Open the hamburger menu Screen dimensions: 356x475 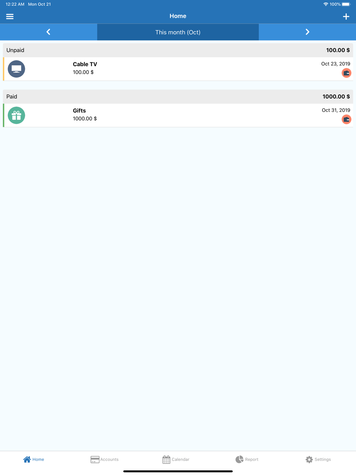[x=10, y=16]
